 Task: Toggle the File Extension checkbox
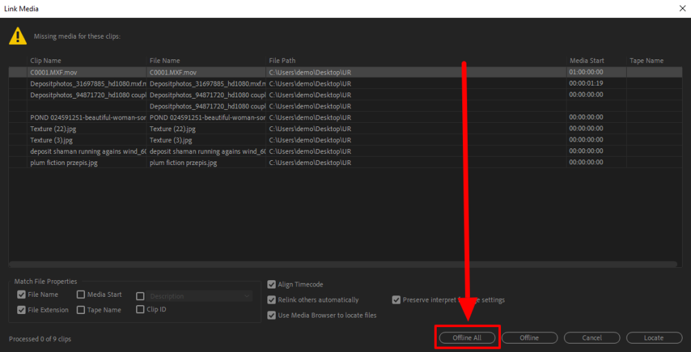pyautogui.click(x=21, y=310)
